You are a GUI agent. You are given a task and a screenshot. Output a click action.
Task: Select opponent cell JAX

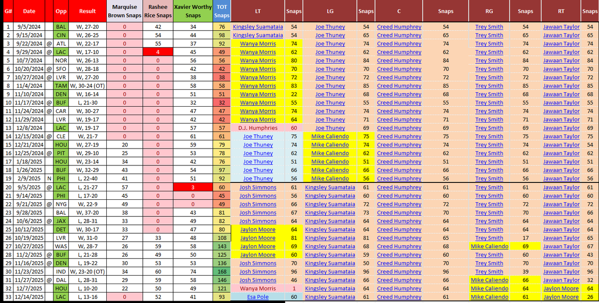[x=61, y=221]
